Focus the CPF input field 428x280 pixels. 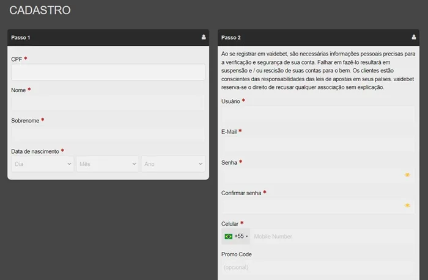pos(108,72)
